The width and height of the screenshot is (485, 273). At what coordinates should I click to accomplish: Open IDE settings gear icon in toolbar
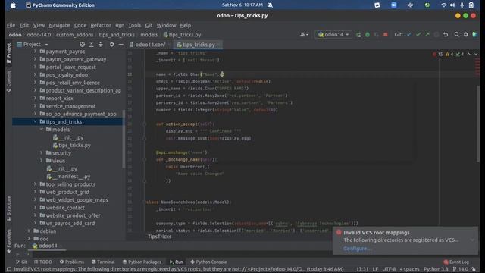click(466, 35)
